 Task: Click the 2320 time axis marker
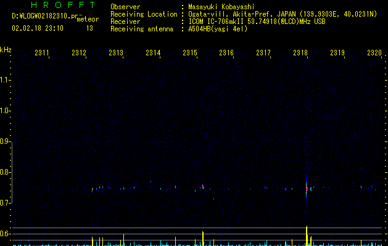tap(374, 53)
